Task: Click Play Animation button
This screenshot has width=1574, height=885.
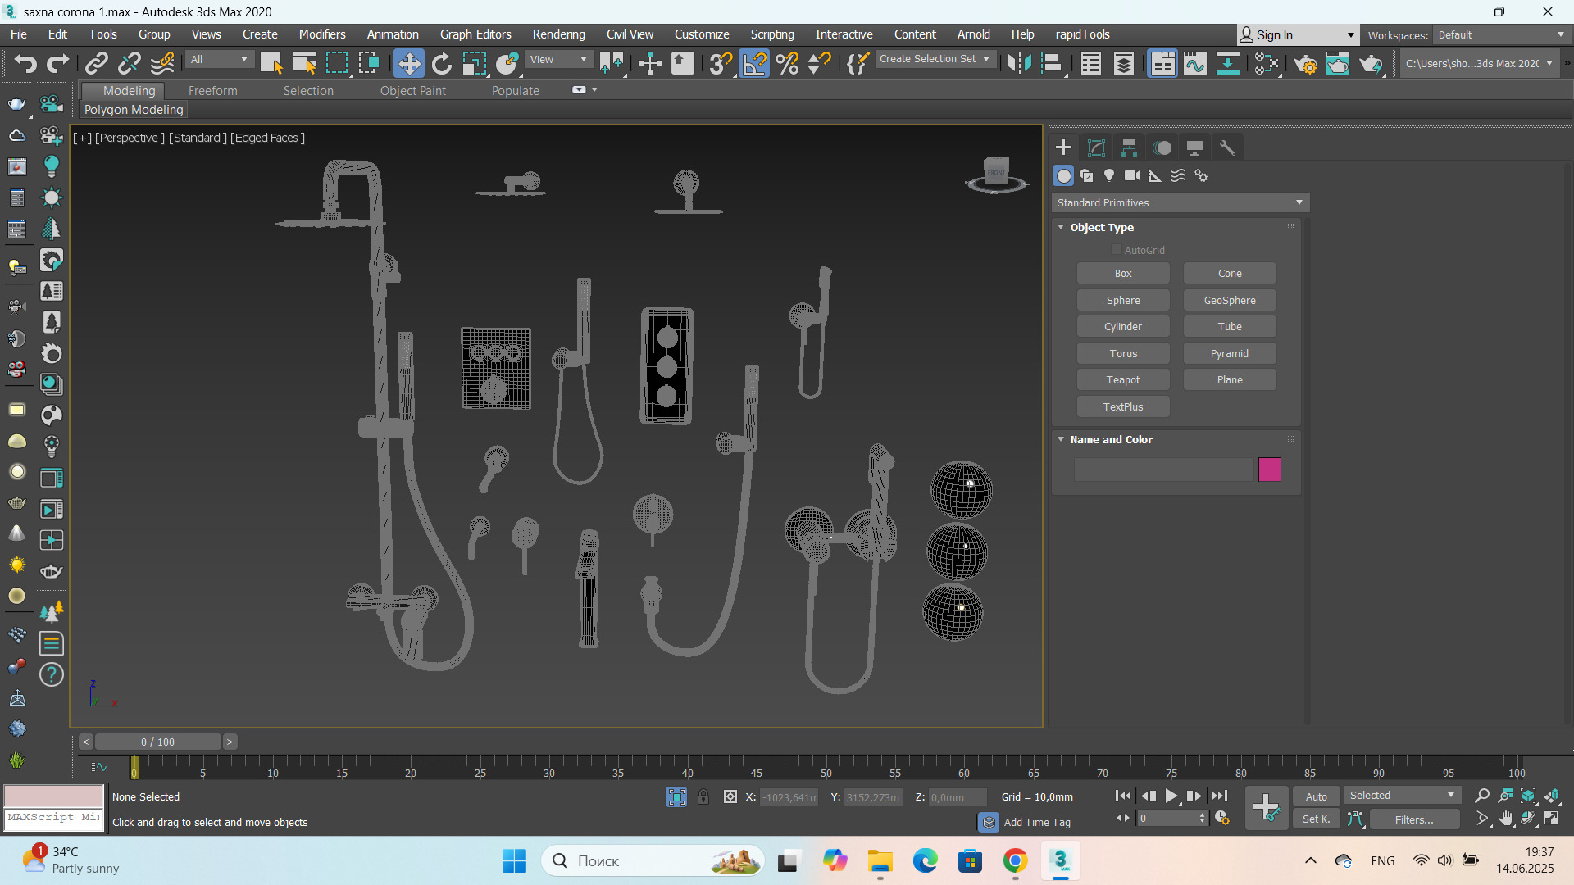Action: (1171, 796)
